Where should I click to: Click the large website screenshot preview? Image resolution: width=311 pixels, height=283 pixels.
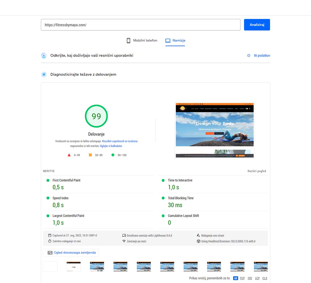point(215,130)
